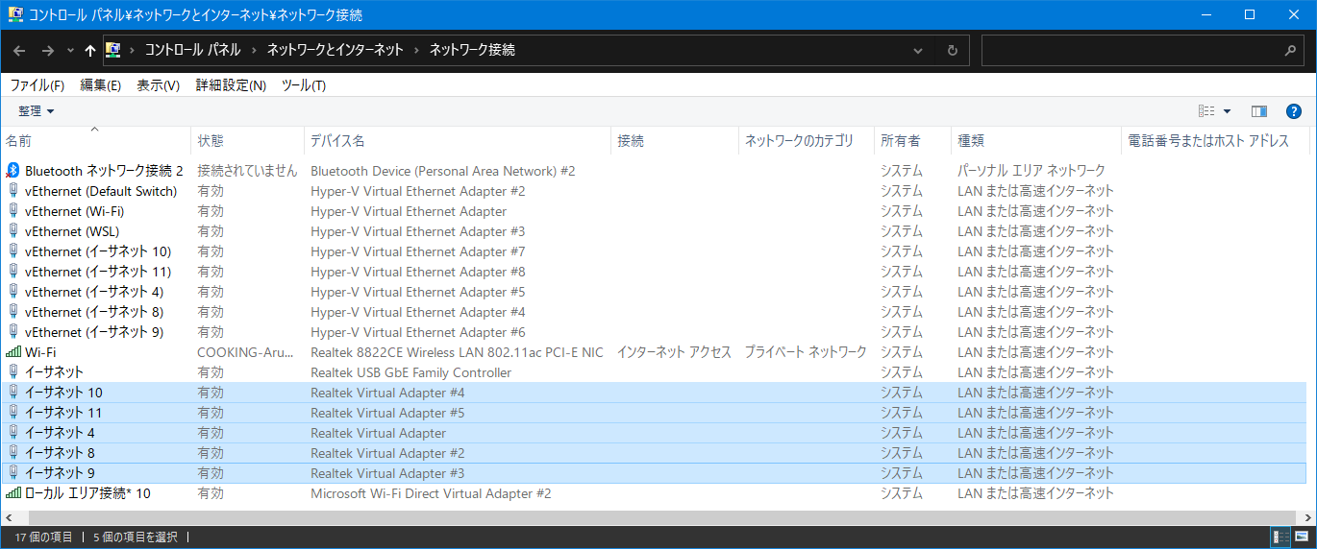Click the イーサネット Realtek USB GbE adapter icon
Image resolution: width=1317 pixels, height=549 pixels.
tap(12, 372)
